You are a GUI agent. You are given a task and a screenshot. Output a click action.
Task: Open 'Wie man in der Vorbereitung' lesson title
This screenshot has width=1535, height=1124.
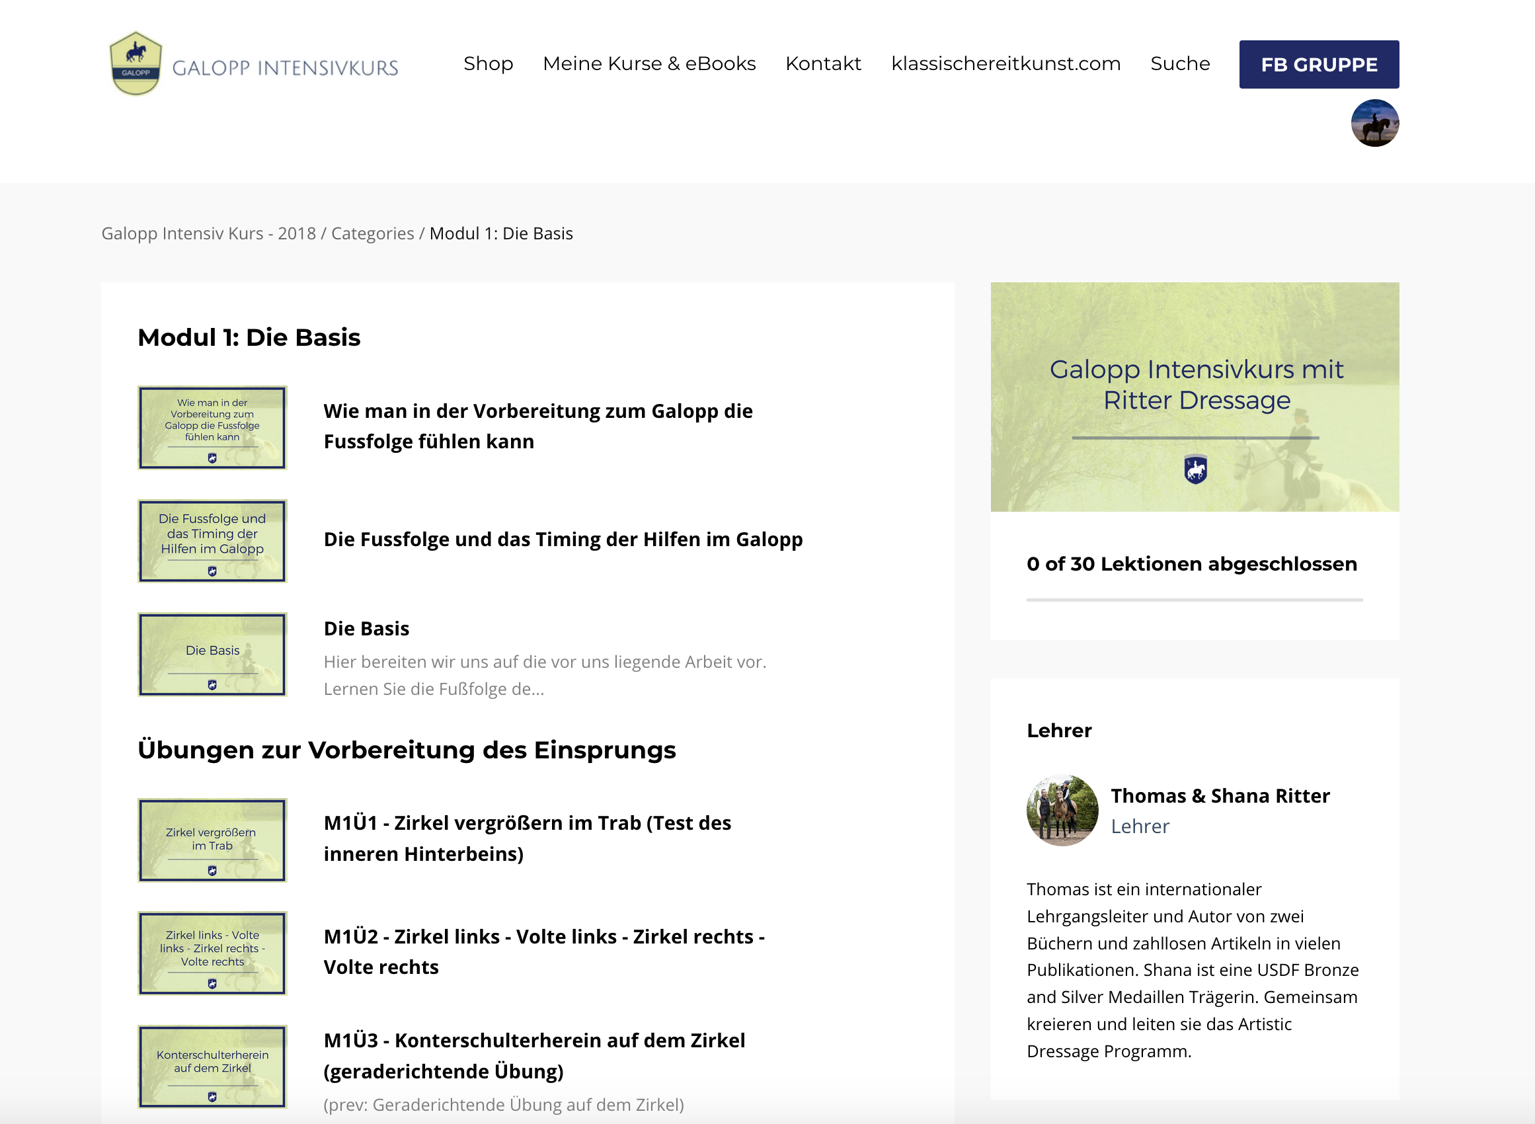pyautogui.click(x=537, y=426)
